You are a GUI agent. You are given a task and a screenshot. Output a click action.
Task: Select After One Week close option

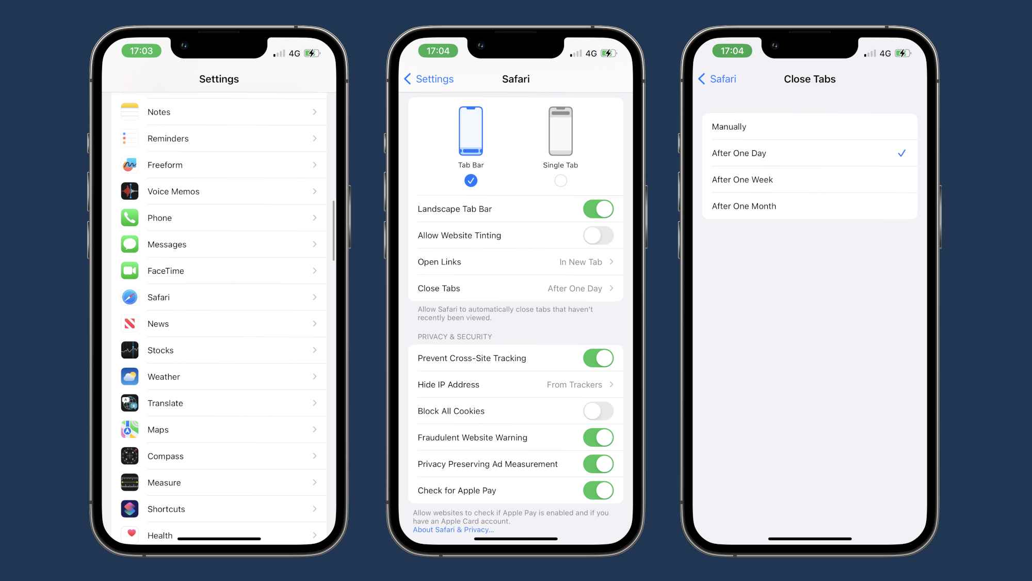(808, 180)
